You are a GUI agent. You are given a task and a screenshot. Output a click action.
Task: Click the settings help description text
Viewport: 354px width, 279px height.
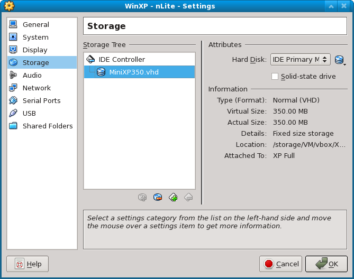tap(209, 222)
